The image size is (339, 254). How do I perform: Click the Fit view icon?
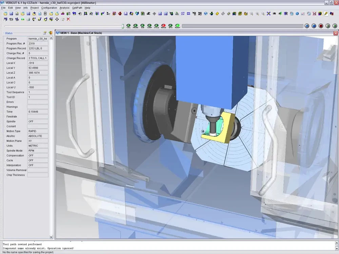[268, 14]
